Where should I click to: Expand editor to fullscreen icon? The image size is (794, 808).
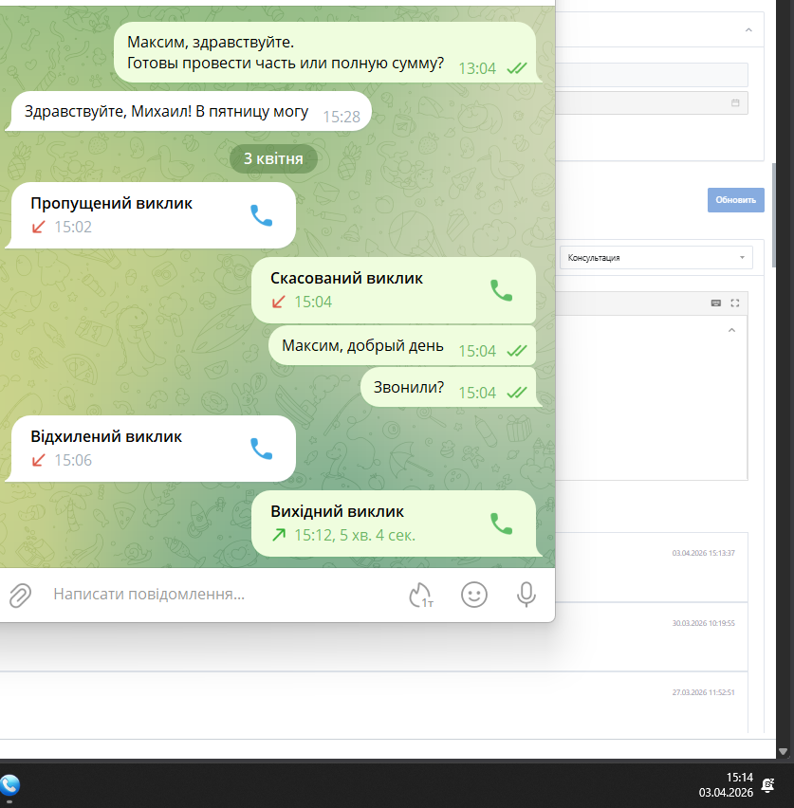point(735,303)
